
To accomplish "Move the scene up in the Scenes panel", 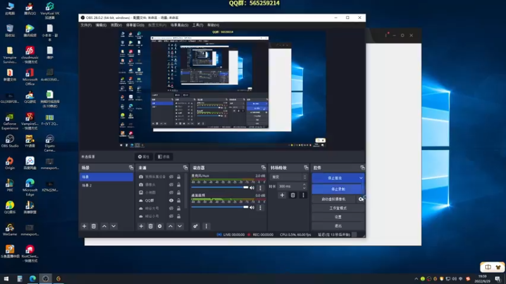I will [x=104, y=226].
